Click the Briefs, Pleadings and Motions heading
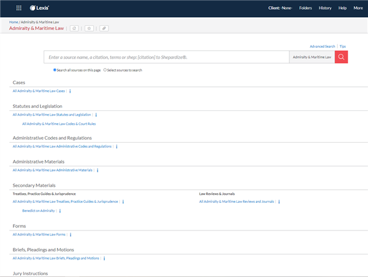Screen dimensions: 368x277 43,250
